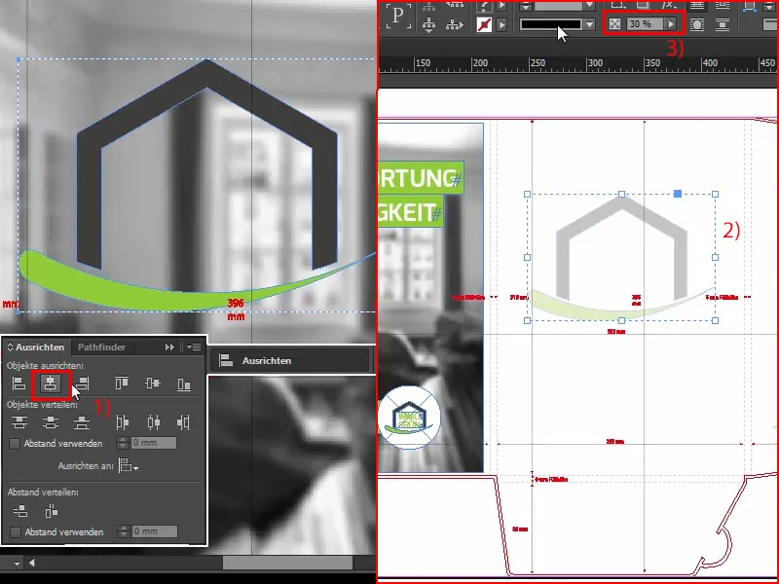This screenshot has width=779, height=584.
Task: Apply jump object text wrap
Action: click(x=722, y=24)
